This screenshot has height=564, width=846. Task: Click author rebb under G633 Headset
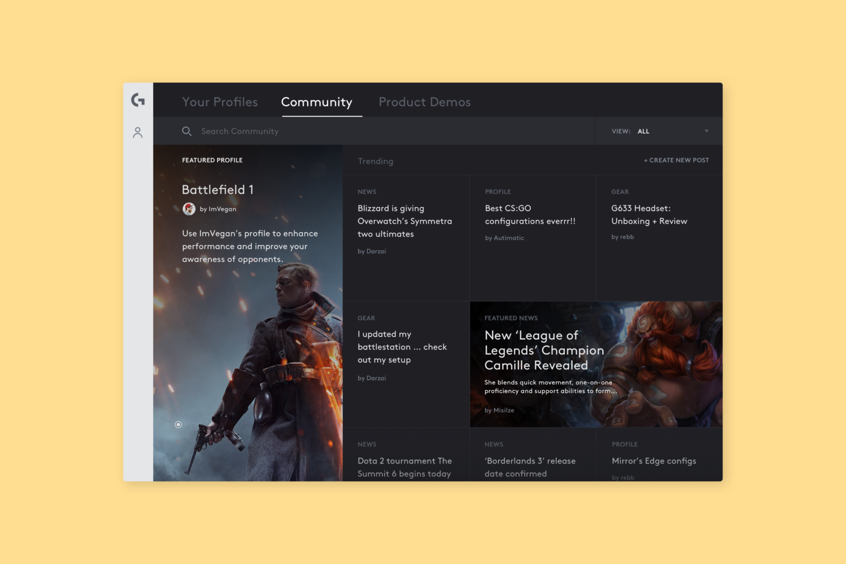pyautogui.click(x=622, y=237)
